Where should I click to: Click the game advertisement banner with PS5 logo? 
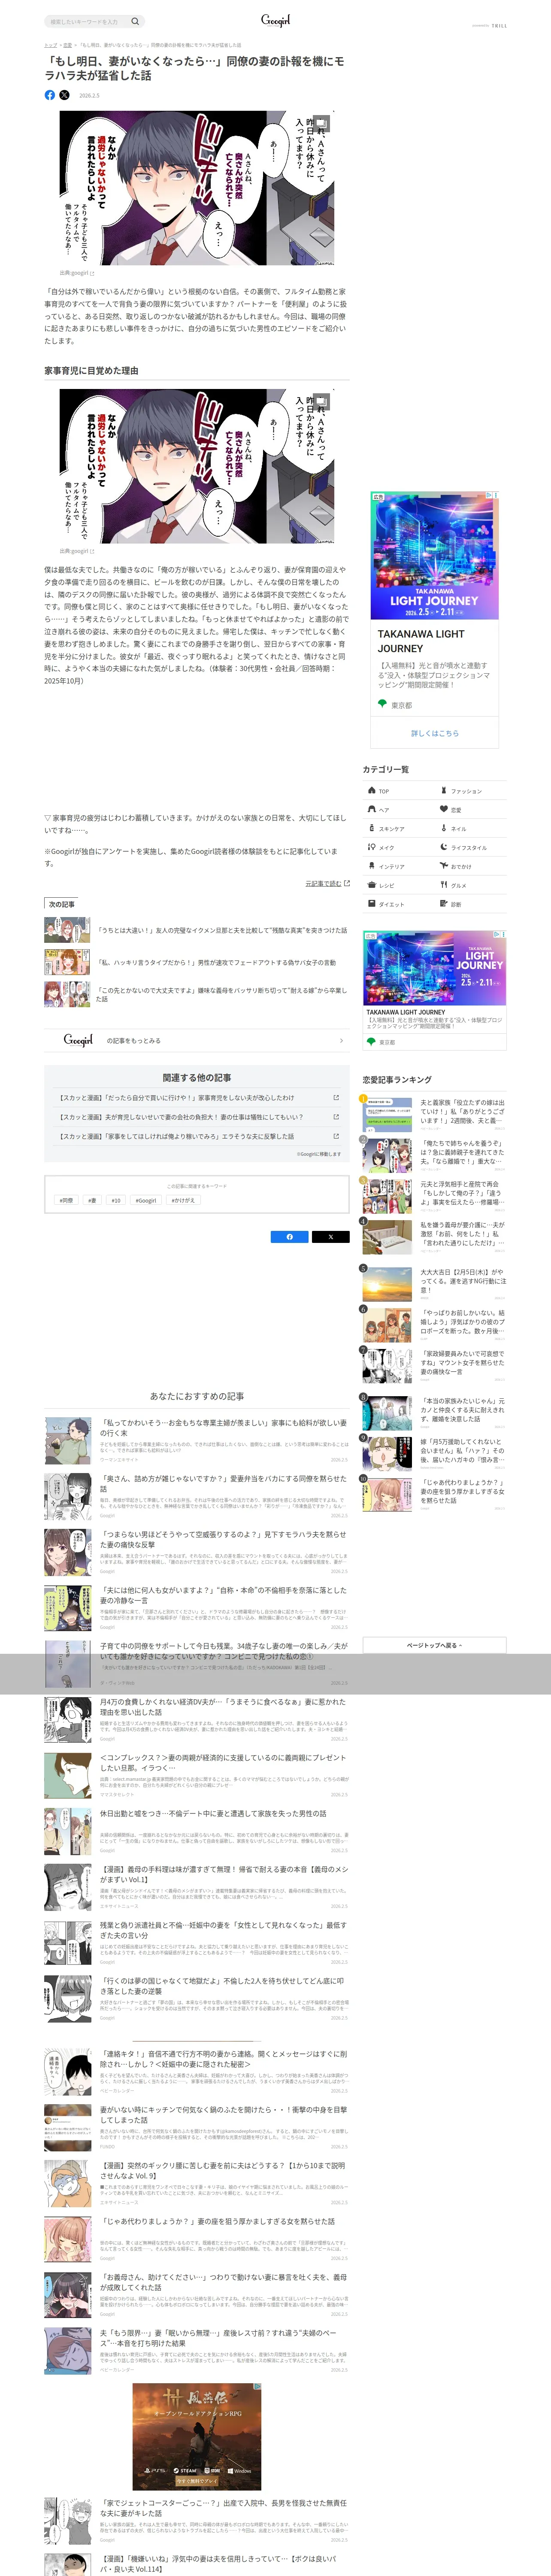(197, 2437)
